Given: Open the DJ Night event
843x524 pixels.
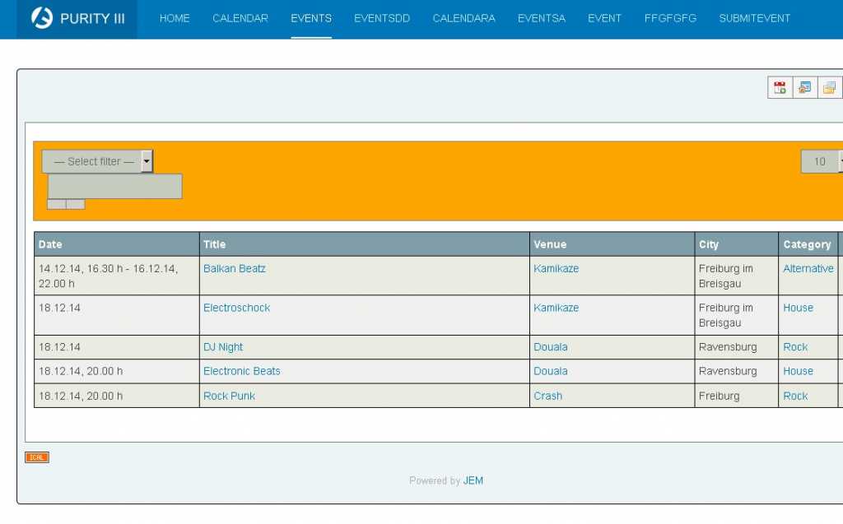Looking at the screenshot, I should 223,347.
